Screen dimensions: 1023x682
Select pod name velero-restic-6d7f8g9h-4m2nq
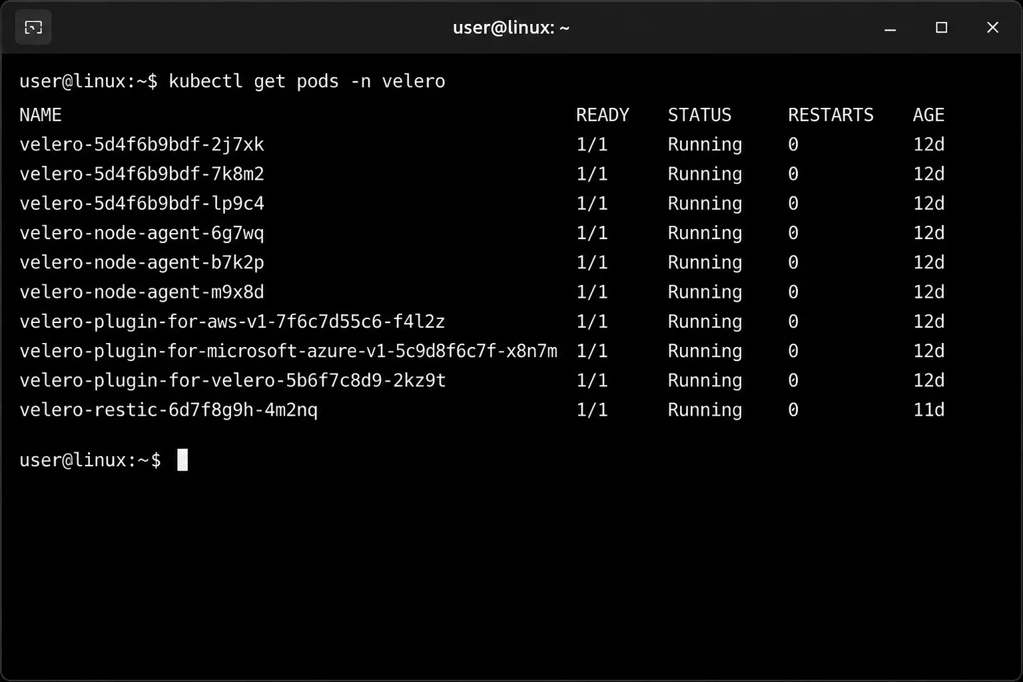click(x=169, y=410)
